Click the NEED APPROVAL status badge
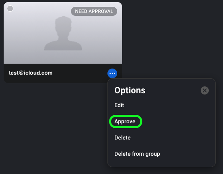The image size is (223, 174). click(94, 11)
